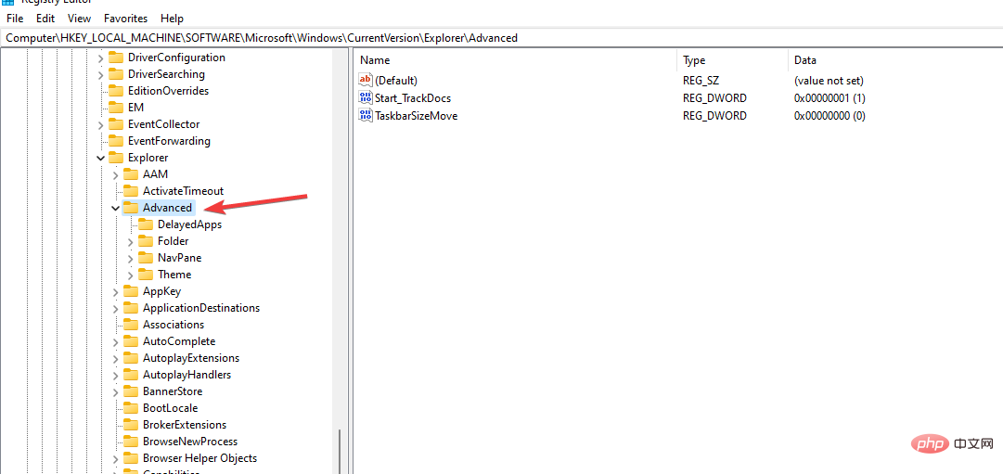
Task: Expand the DriverConfiguration key
Action: 100,58
